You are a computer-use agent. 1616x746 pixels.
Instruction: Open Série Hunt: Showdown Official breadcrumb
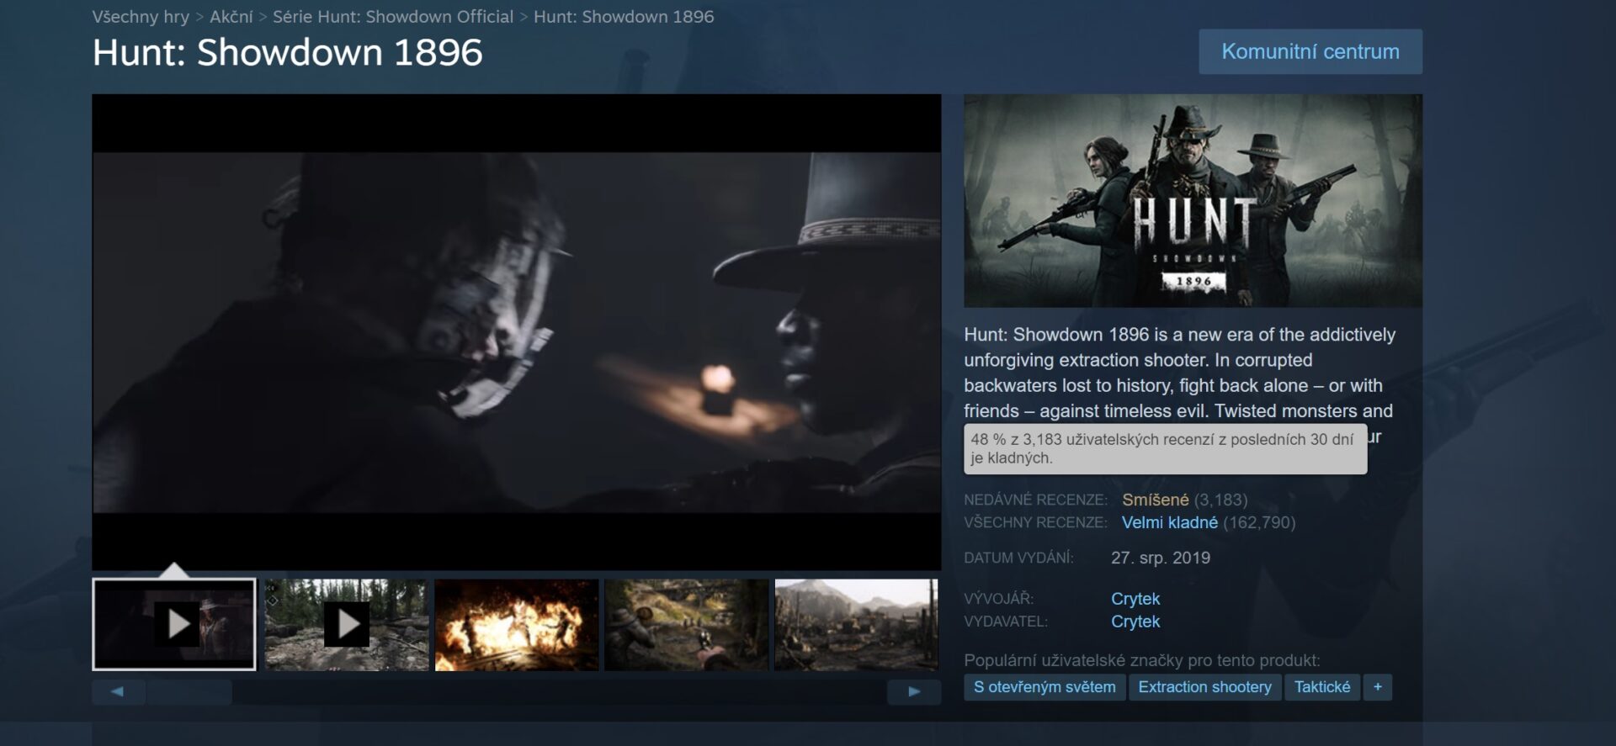point(393,17)
